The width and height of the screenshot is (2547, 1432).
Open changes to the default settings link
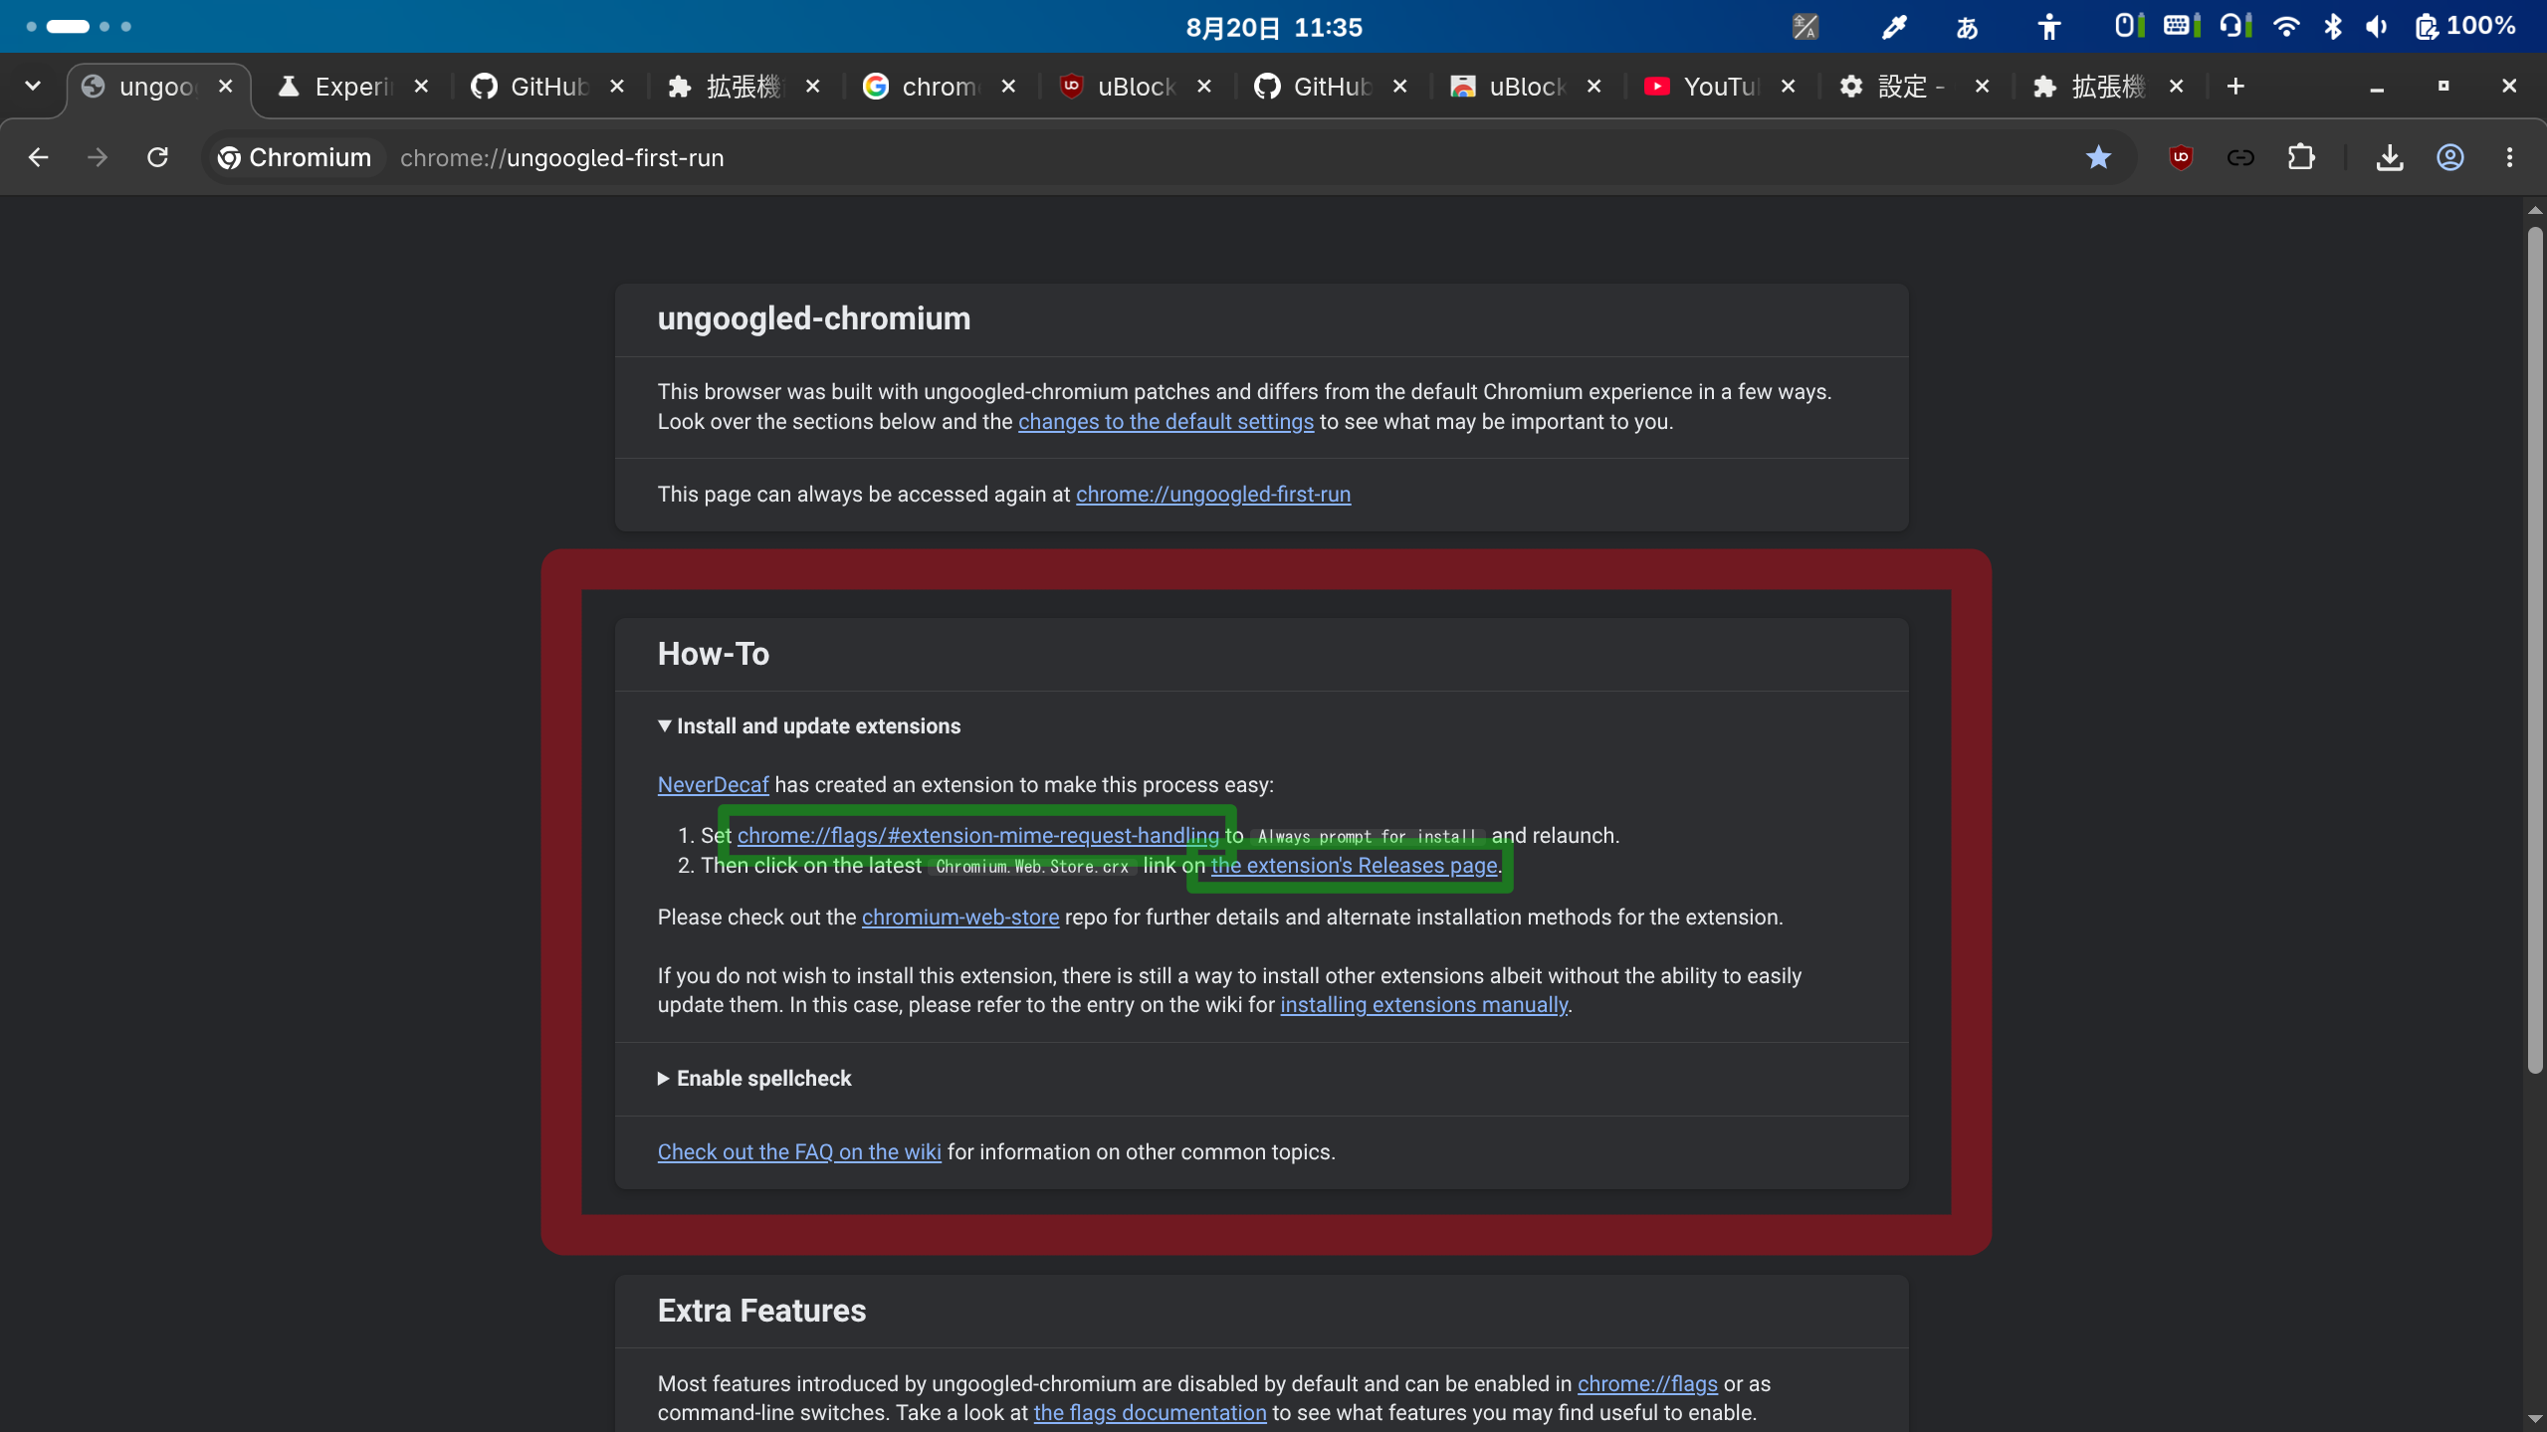[x=1166, y=422]
